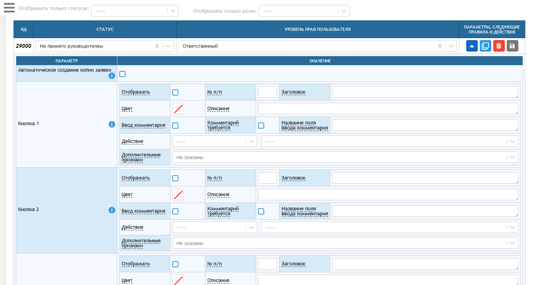This screenshot has width=533, height=285.
Task: Check 'Комментарий требуется' for Кнопка 1
Action: point(261,126)
